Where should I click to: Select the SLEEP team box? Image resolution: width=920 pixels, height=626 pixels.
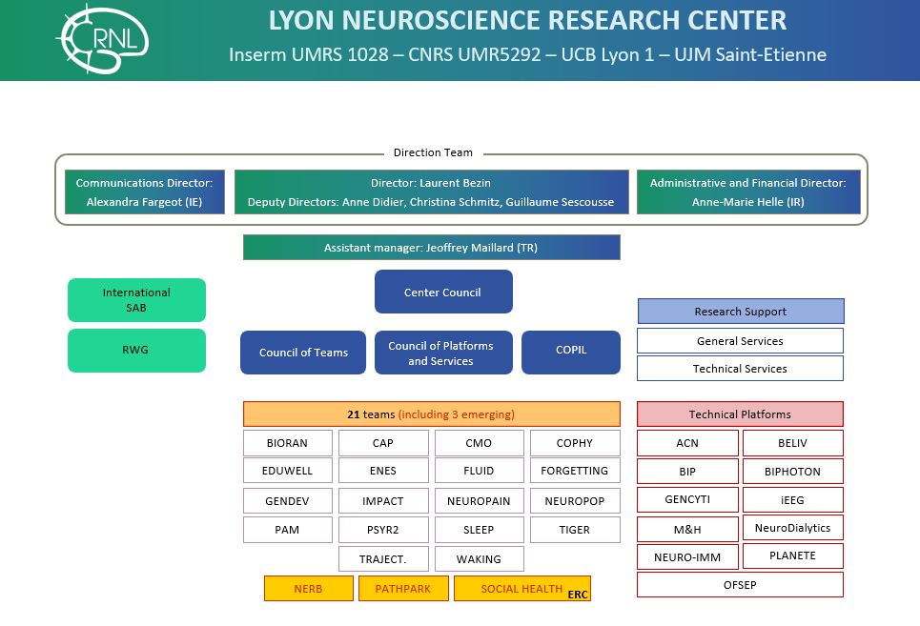[479, 530]
